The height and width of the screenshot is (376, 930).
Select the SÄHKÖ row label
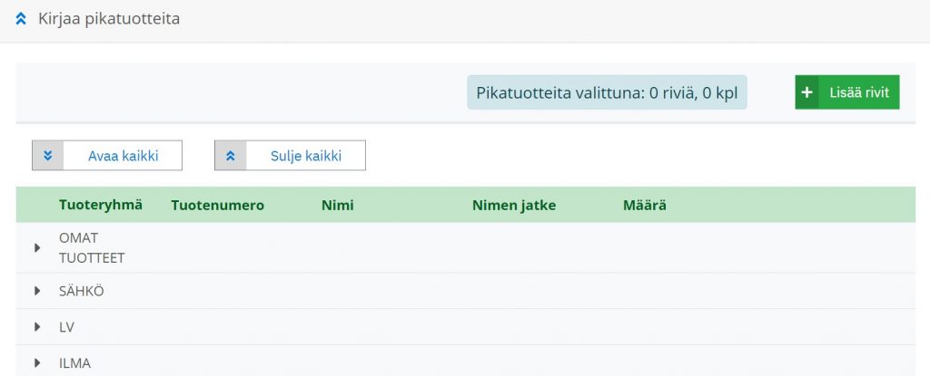coord(82,291)
